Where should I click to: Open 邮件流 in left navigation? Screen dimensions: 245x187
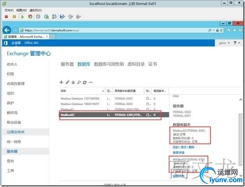click(12, 113)
